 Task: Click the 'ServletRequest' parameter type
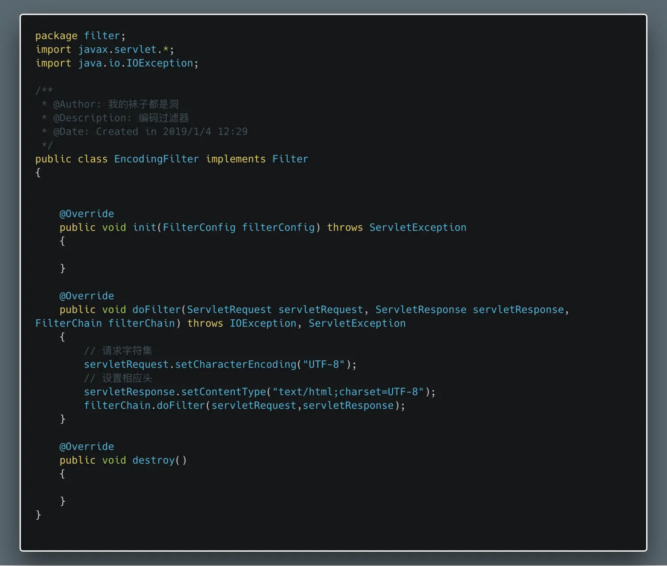[x=229, y=310]
